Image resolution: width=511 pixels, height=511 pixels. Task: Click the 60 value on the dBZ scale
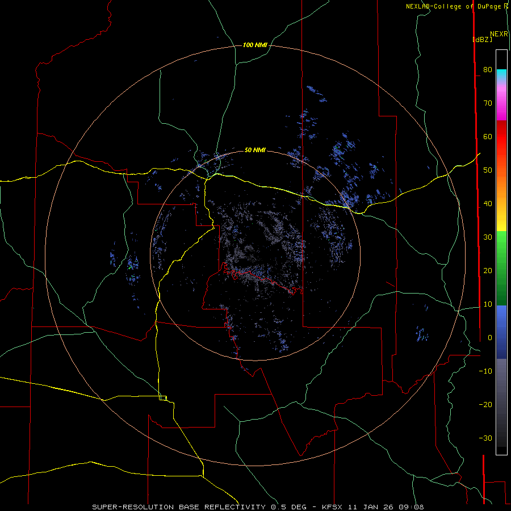[x=488, y=136]
